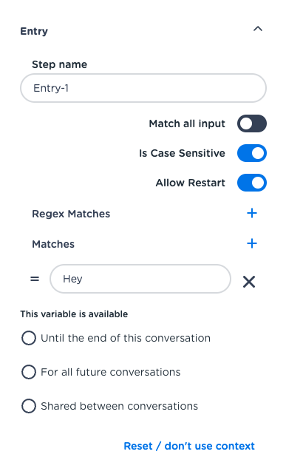286x457 pixels.
Task: Focus the Step name field Entry-1
Action: [x=143, y=88]
